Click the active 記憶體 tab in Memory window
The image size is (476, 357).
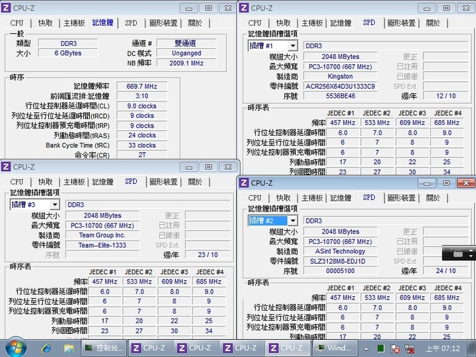(x=102, y=22)
